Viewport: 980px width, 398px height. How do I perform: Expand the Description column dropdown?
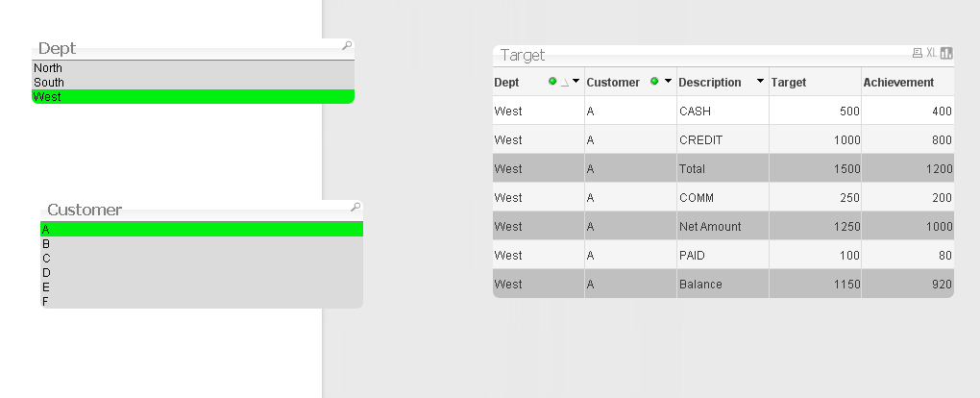760,82
